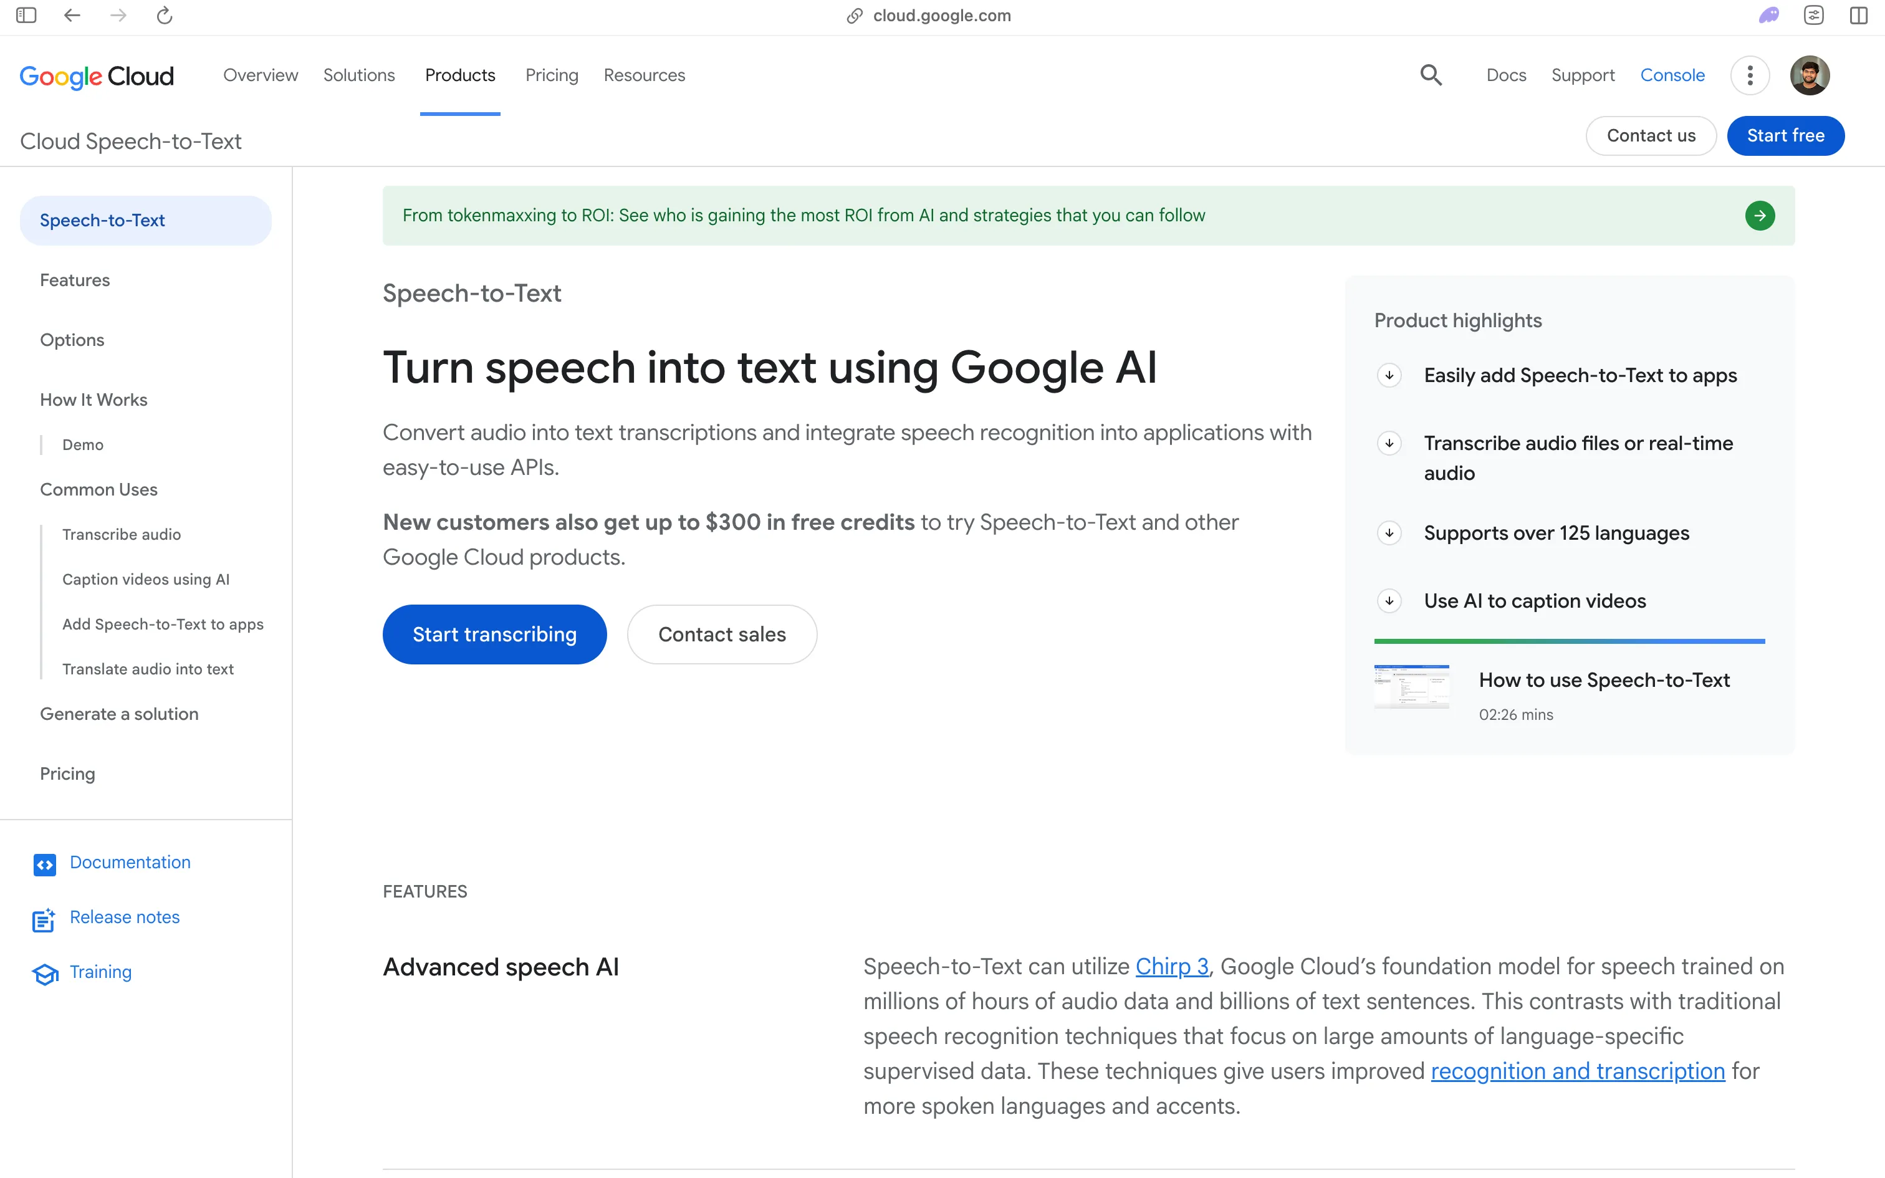Screen dimensions: 1885x1178
Task: Open the Solutions nav menu
Action: [359, 75]
